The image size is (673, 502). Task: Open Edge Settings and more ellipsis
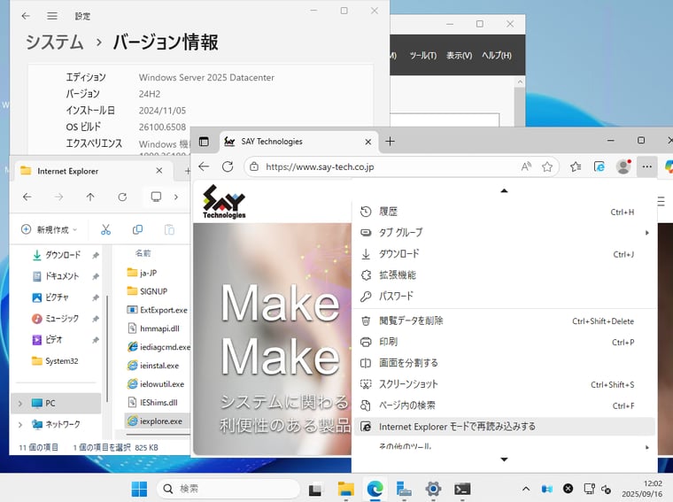pyautogui.click(x=646, y=166)
